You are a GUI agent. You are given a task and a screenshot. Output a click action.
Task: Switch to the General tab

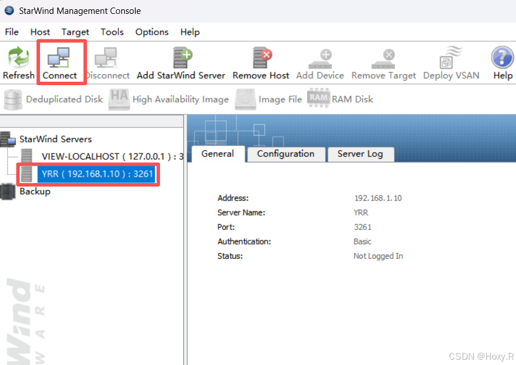click(218, 154)
